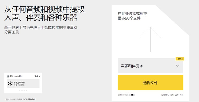
Task: Click the chevron arrow in stem selector
Action: [178, 66]
